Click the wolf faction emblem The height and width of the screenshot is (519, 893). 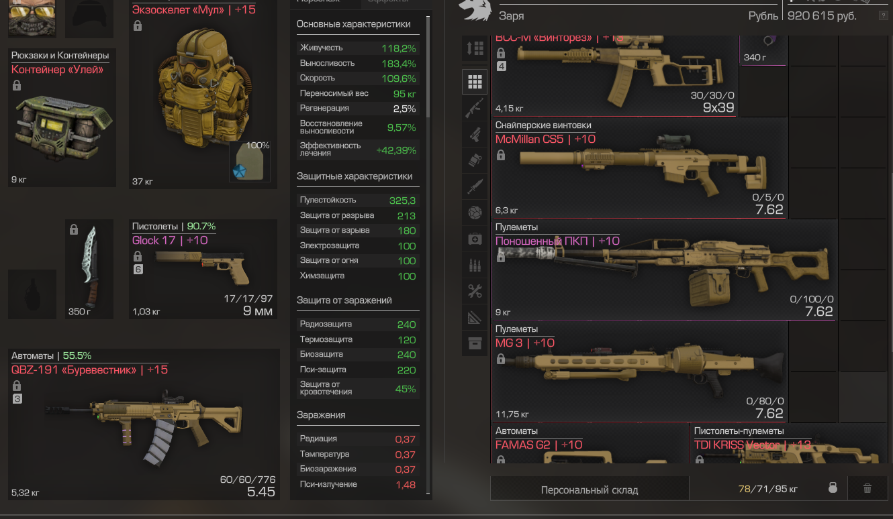(475, 9)
